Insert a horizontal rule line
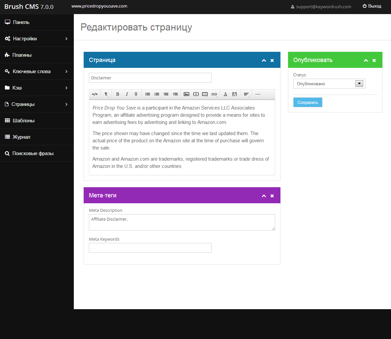Image resolution: width=391 pixels, height=339 pixels. click(x=258, y=94)
